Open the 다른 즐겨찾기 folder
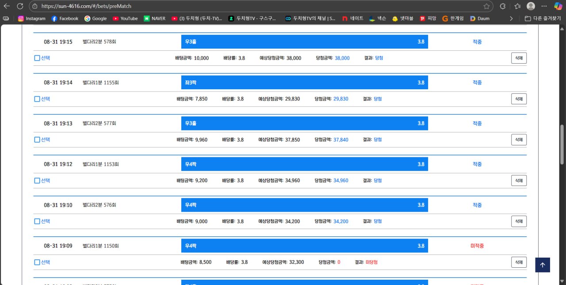This screenshot has width=566, height=285. [x=542, y=19]
